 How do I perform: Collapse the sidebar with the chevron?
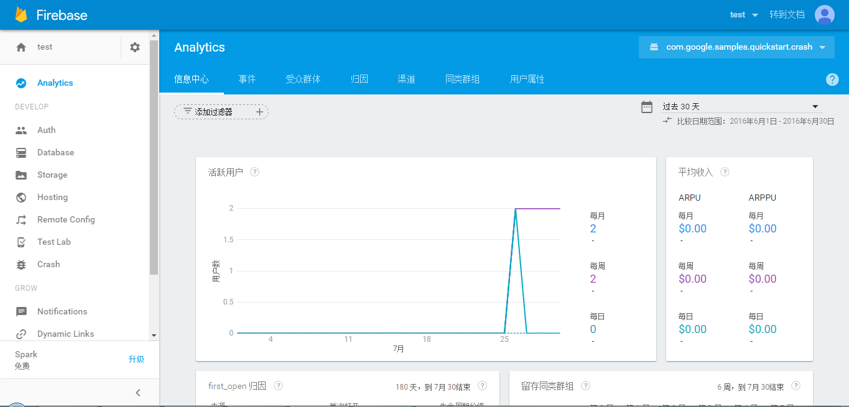click(138, 392)
